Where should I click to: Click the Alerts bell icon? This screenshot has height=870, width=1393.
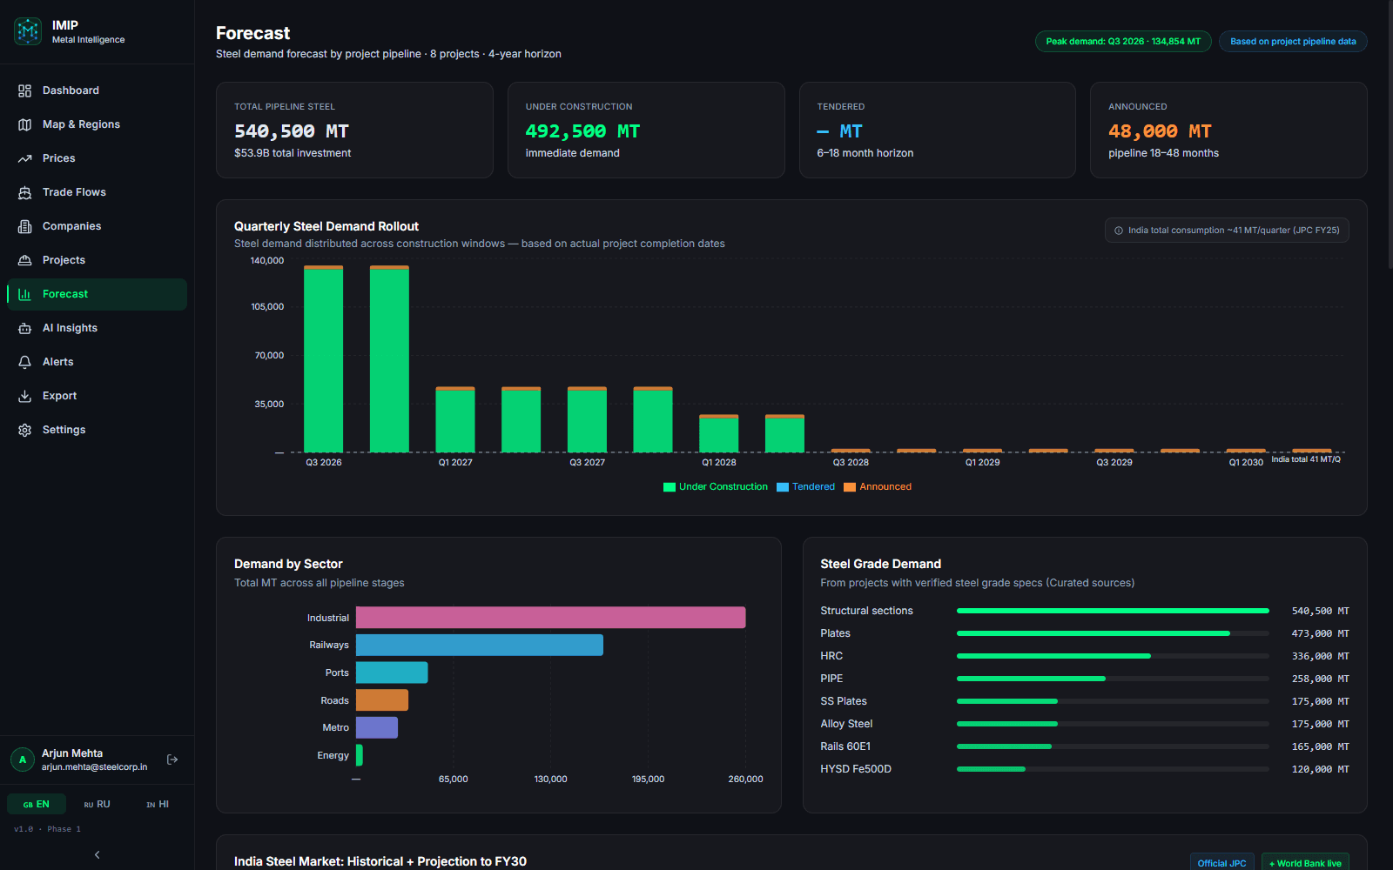tap(24, 362)
